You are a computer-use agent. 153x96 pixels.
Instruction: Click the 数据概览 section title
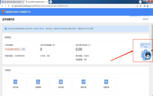(x=8, y=37)
